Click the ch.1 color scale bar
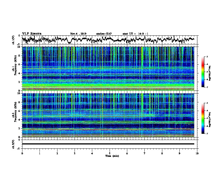 point(203,72)
